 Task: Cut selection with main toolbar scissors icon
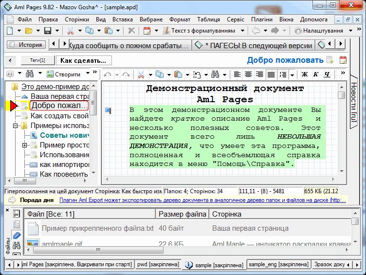(70, 31)
